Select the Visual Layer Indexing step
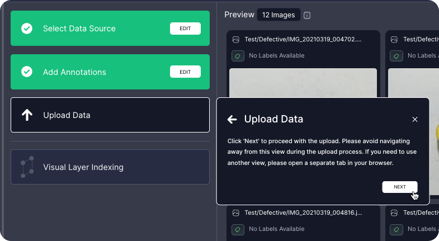 (110, 167)
